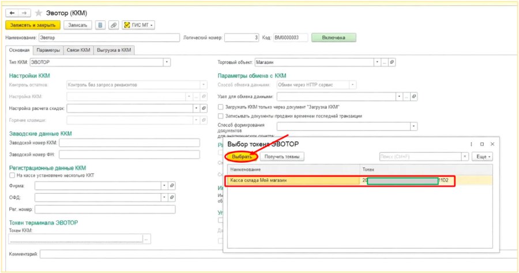Viewport: 519px width, 273px height.
Task: Click the Токен ККМ input field
Action: tap(76, 238)
